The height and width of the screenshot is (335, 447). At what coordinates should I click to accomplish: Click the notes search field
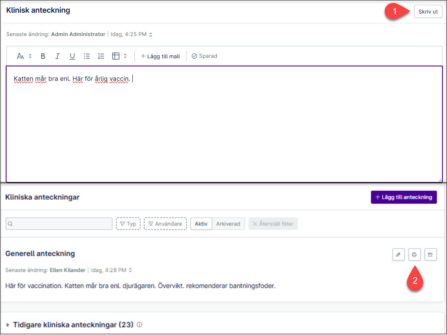(59, 224)
